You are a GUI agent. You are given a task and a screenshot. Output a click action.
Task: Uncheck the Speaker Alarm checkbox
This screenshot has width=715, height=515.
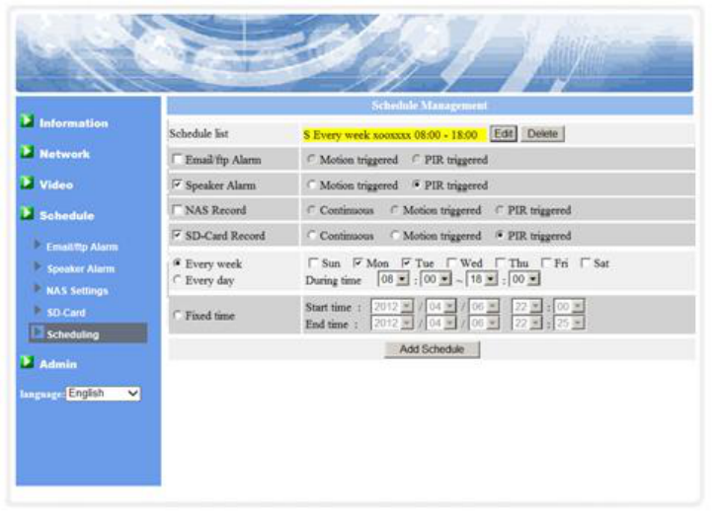click(x=178, y=184)
